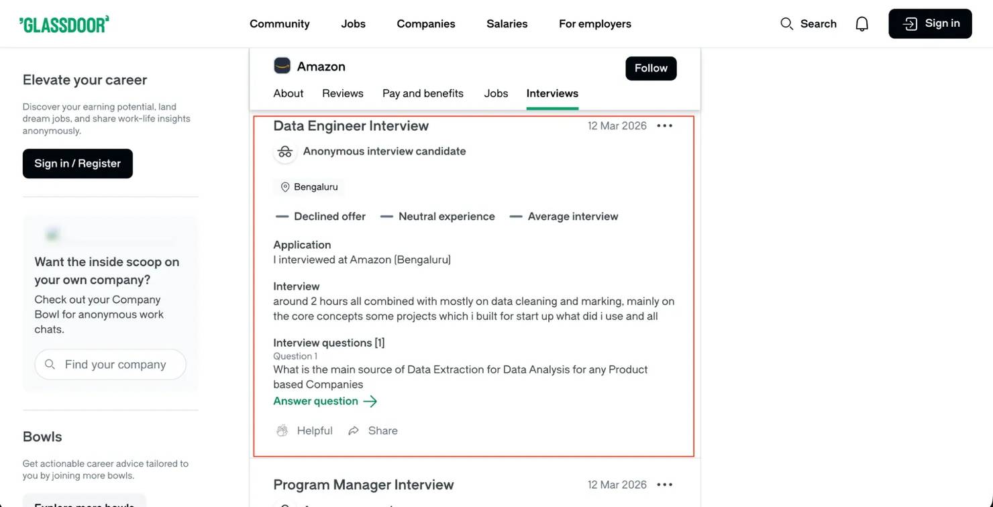
Task: Click the Share arrow icon
Action: (354, 431)
